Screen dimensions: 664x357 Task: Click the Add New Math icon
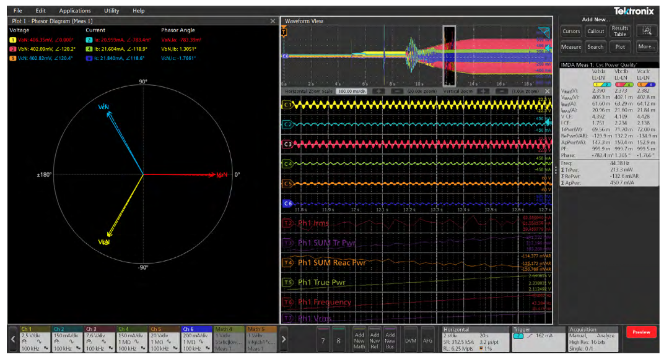tap(360, 339)
